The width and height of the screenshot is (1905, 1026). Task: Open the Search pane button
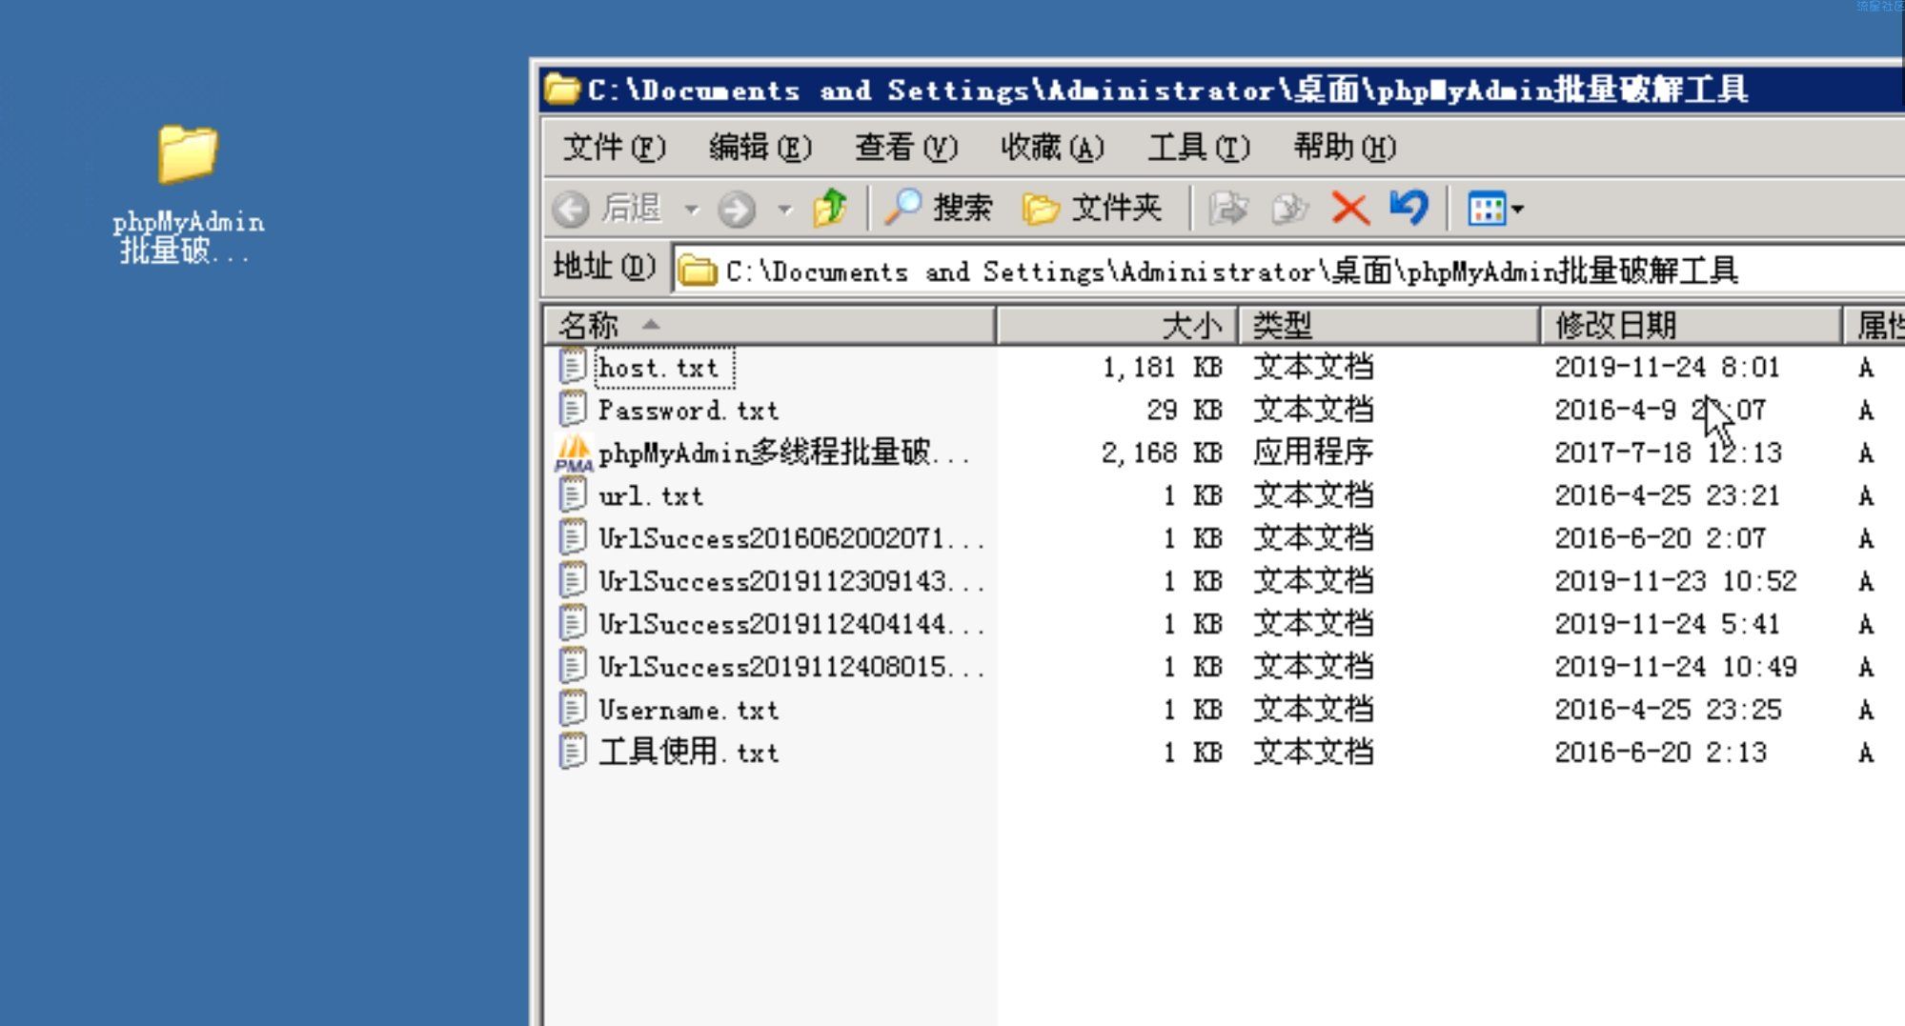pos(940,208)
